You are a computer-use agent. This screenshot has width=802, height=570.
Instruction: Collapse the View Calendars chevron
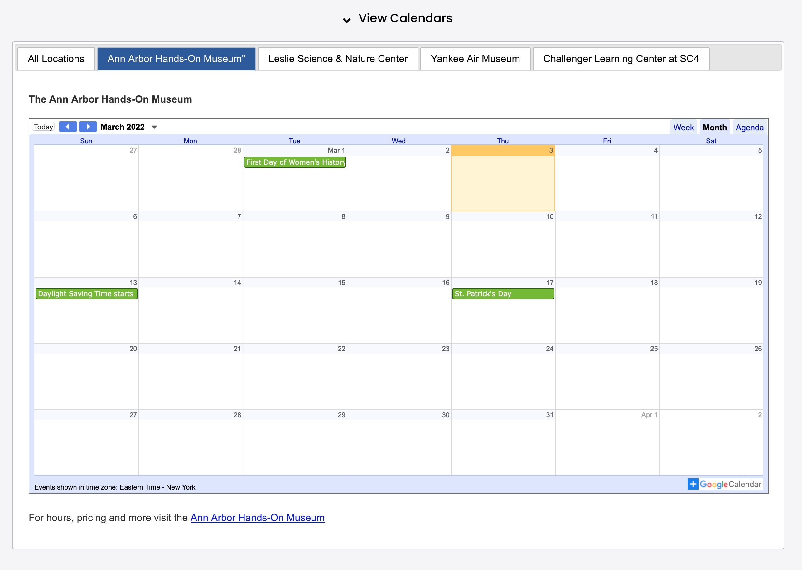346,20
